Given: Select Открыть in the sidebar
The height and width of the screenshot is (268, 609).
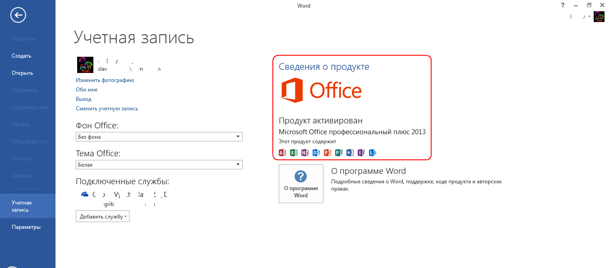Looking at the screenshot, I should tap(22, 73).
